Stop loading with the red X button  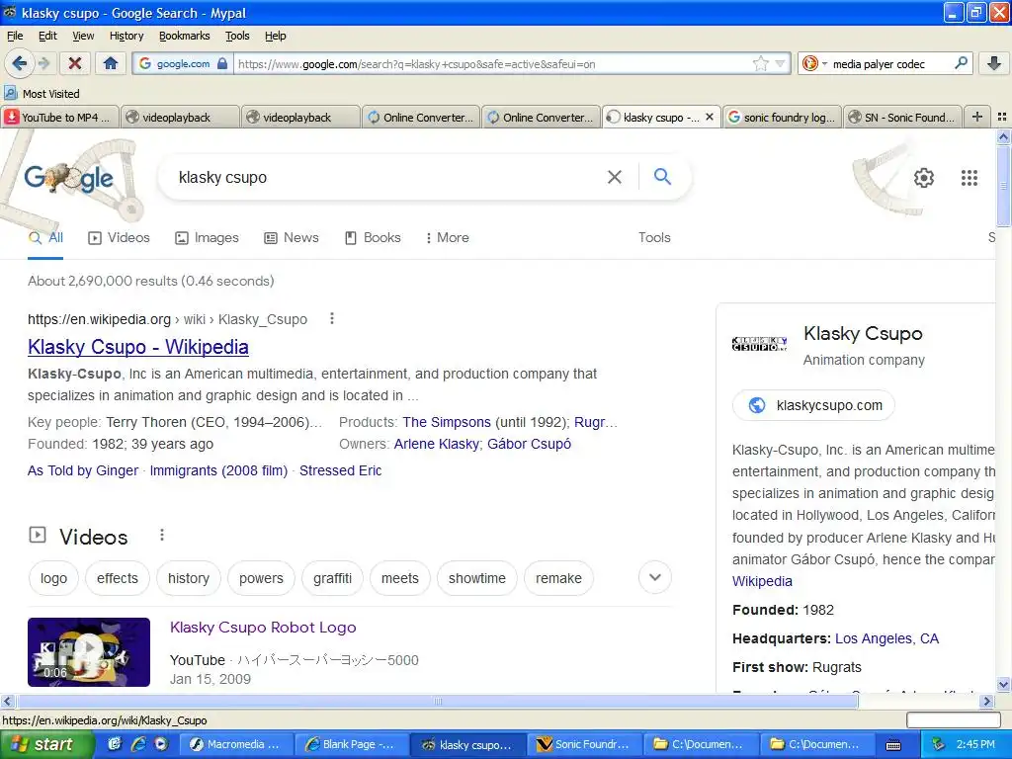[x=75, y=63]
